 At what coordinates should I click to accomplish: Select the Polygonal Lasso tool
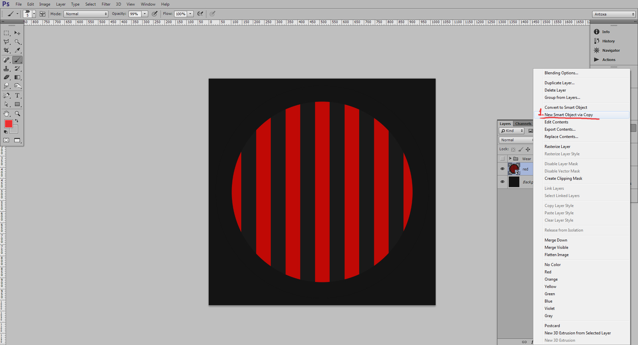pyautogui.click(x=6, y=42)
